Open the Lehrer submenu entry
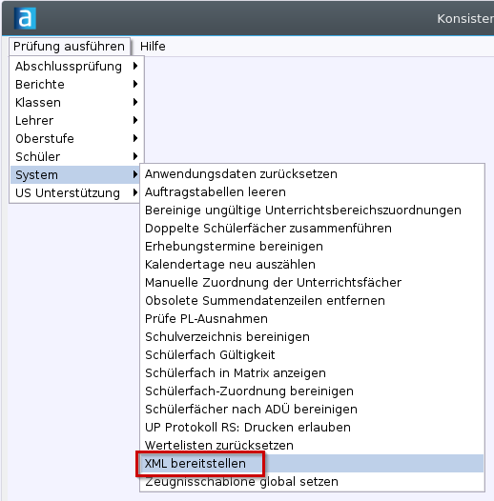The height and width of the screenshot is (501, 494). click(x=77, y=120)
